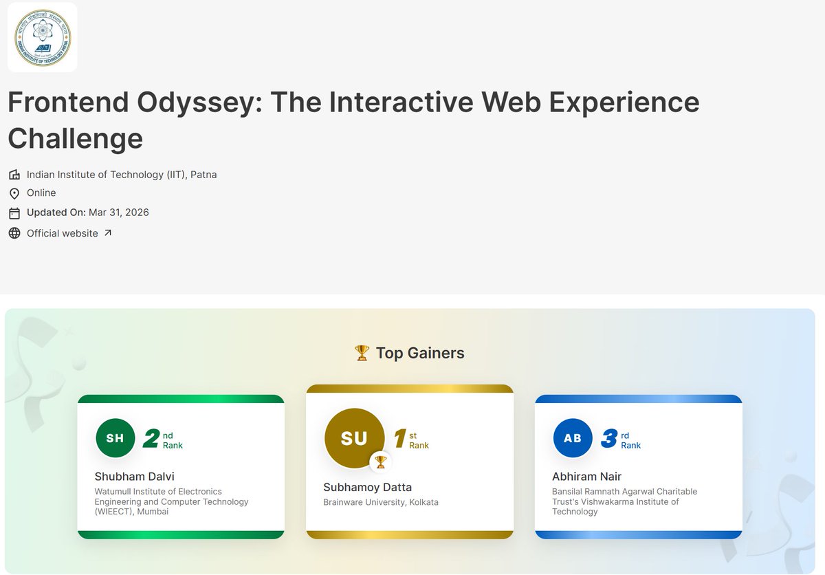Click the Brainware University, Kolkata text
This screenshot has width=825, height=575.
(381, 502)
